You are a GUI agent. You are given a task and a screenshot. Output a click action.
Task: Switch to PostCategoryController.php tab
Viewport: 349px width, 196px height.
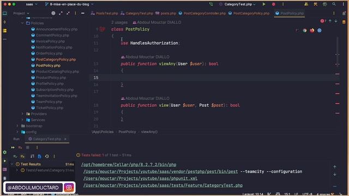coord(202,13)
